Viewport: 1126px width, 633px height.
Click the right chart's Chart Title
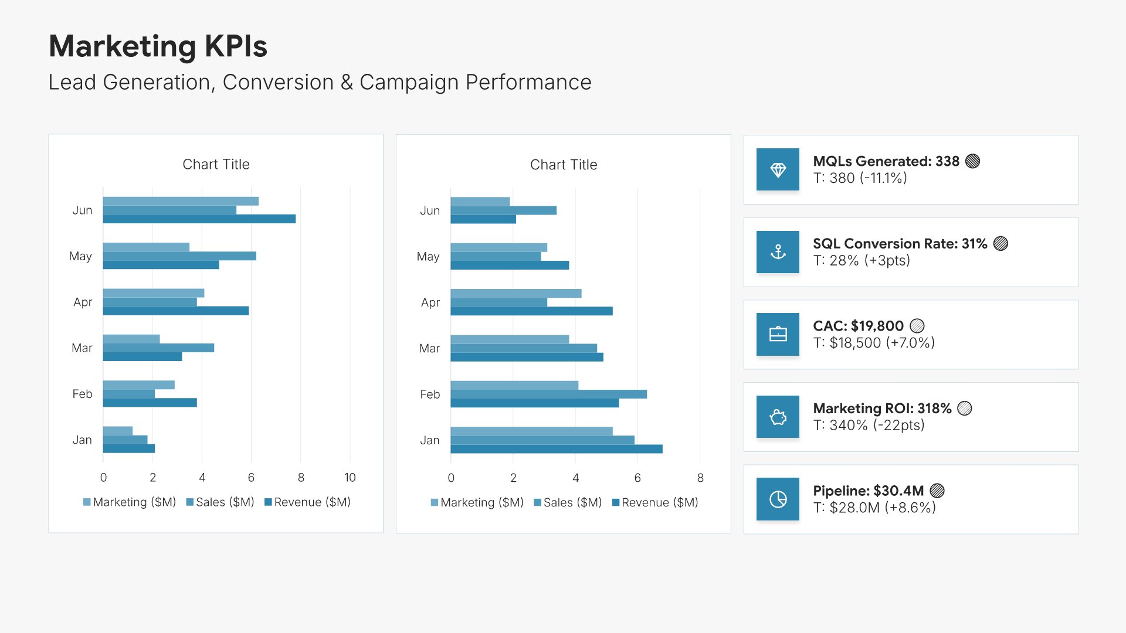(x=564, y=165)
